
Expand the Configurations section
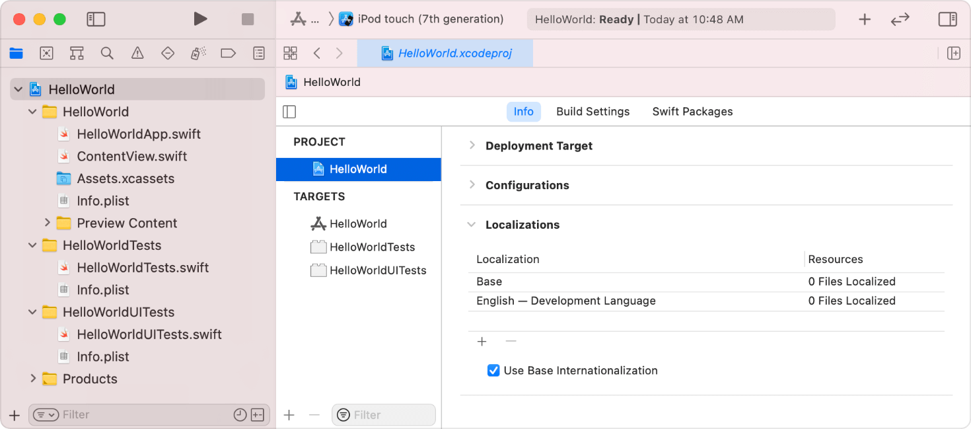(x=472, y=185)
